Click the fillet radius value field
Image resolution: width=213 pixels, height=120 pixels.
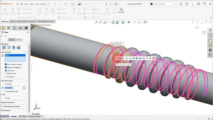[14, 88]
